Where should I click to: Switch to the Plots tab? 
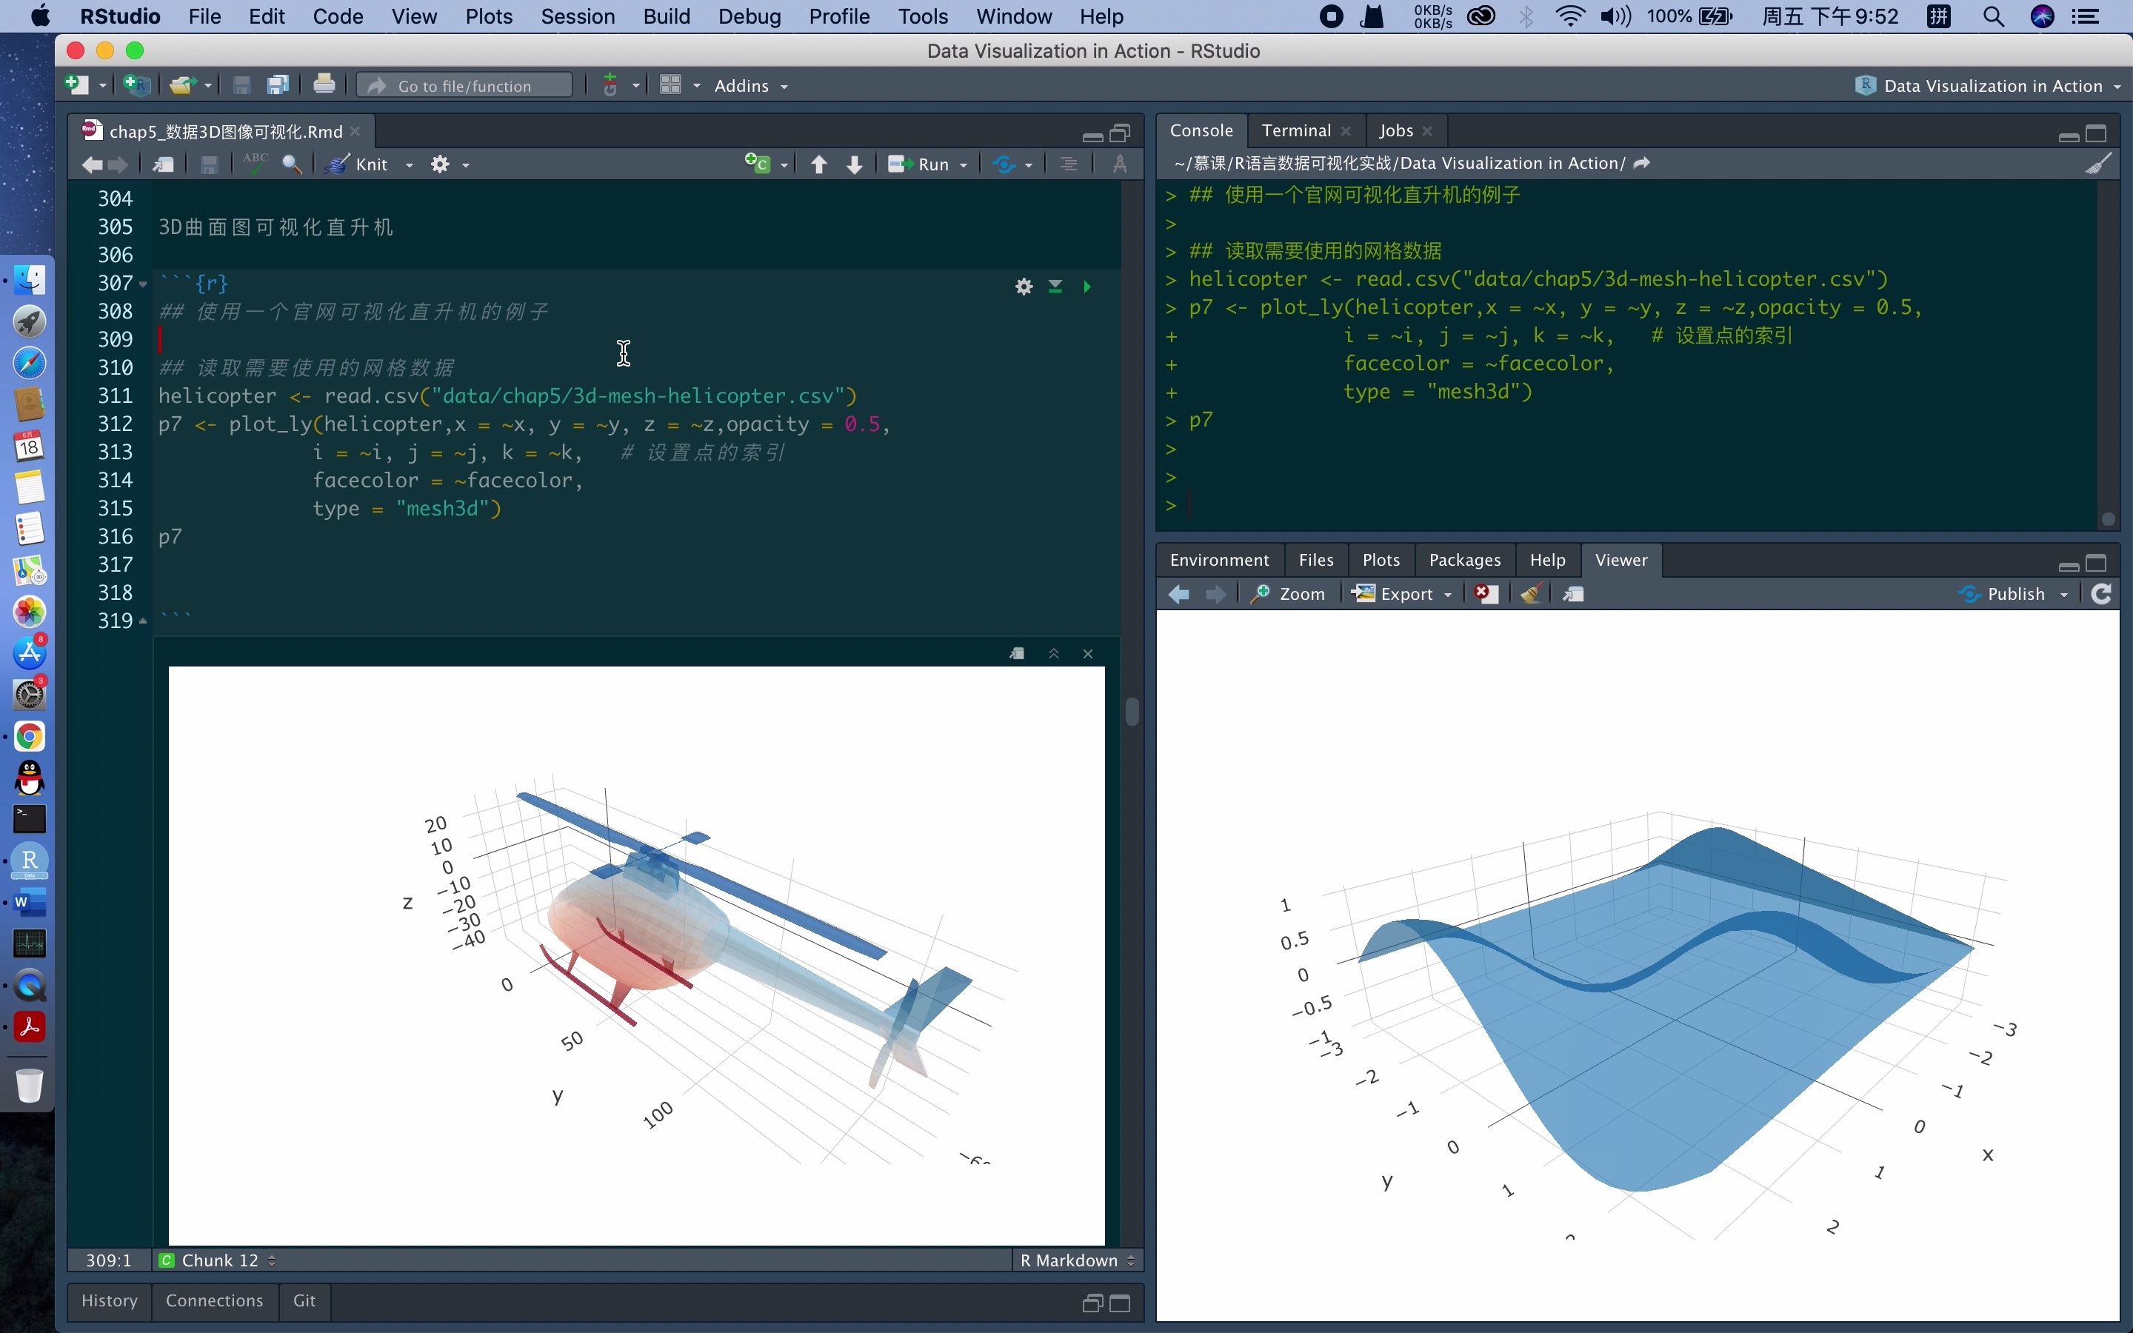1381,560
